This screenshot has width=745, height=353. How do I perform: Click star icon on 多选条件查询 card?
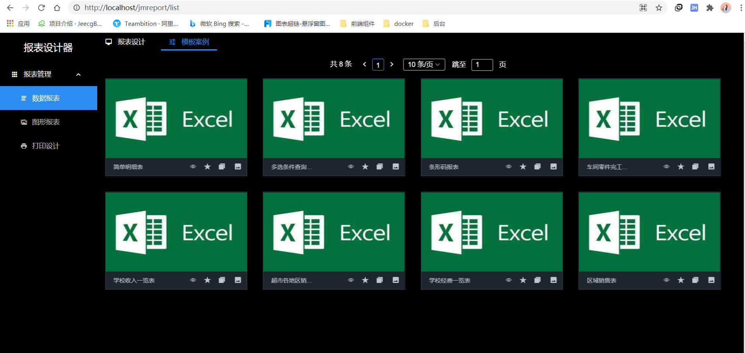click(x=365, y=167)
